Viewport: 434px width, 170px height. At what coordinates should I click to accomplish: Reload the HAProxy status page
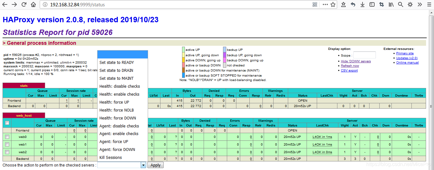tap(24, 5)
